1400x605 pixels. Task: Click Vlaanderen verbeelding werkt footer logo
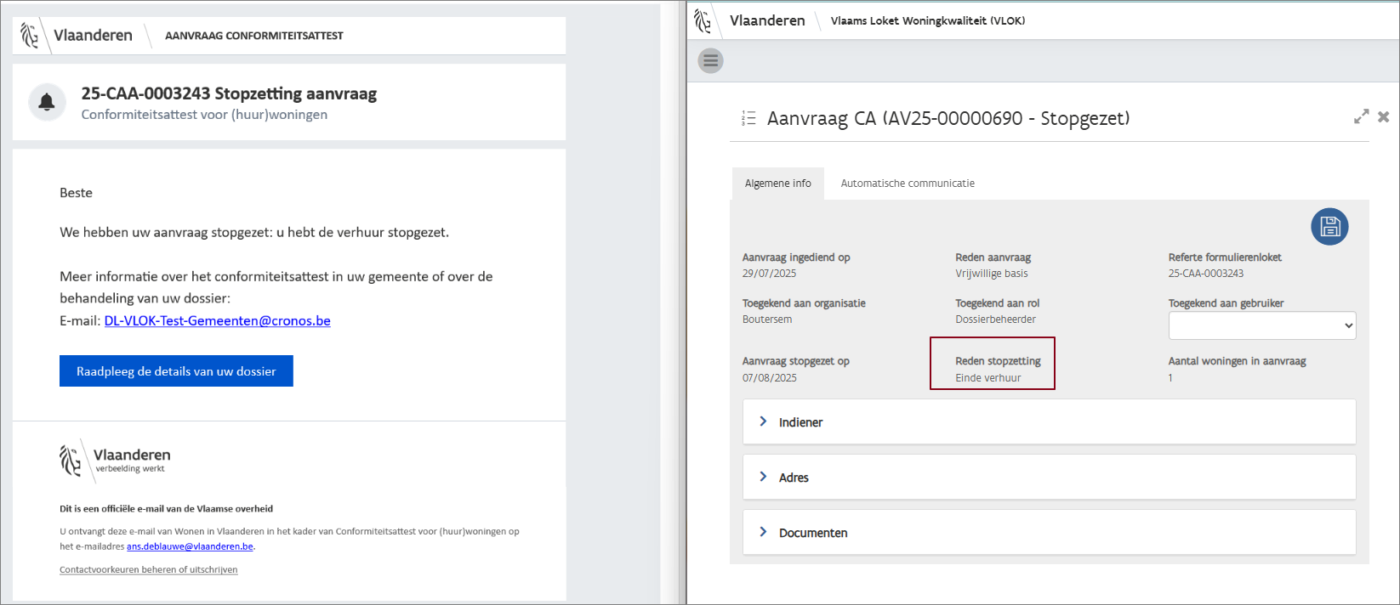(x=116, y=460)
